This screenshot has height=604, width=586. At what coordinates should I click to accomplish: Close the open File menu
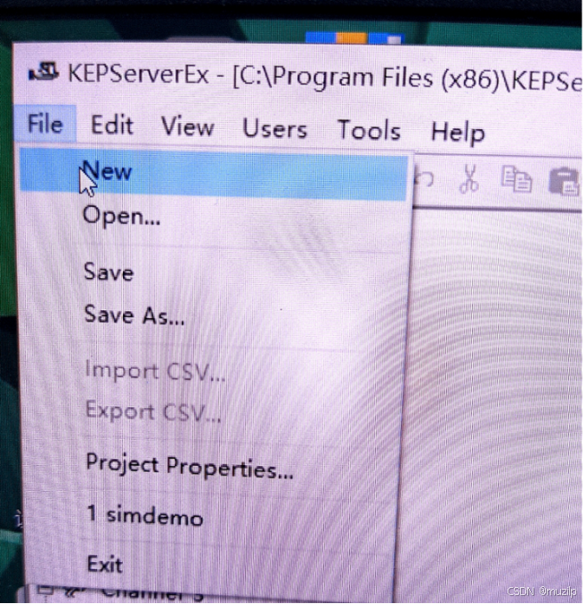point(45,124)
